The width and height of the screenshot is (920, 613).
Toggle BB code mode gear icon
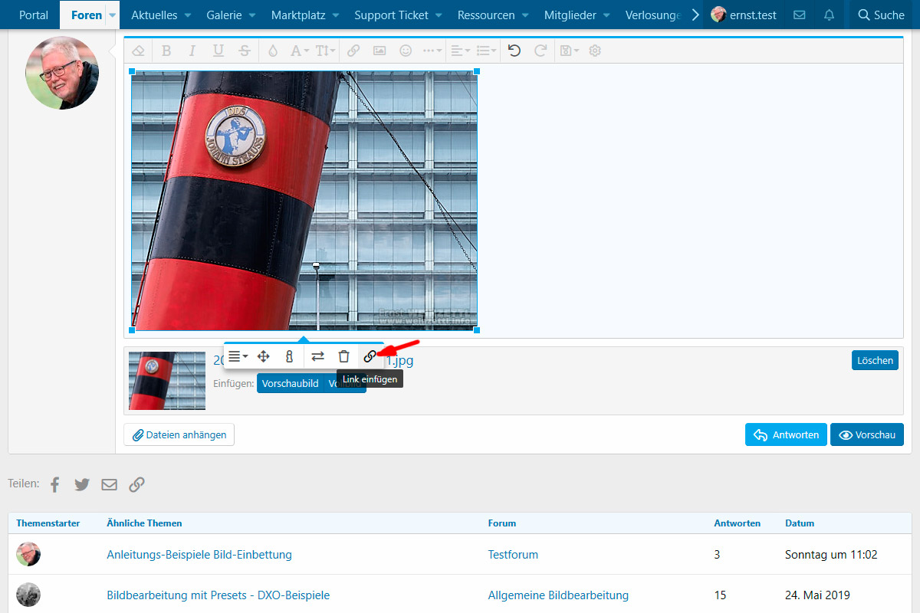595,51
